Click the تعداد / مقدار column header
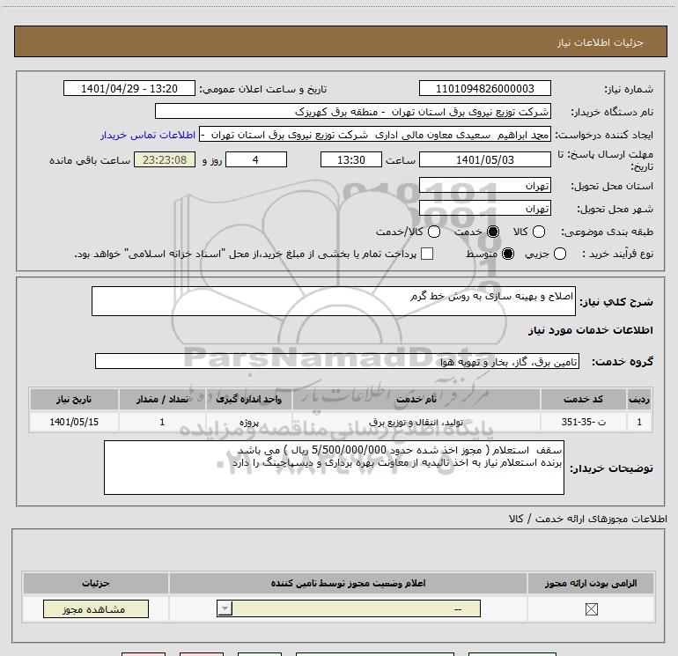This screenshot has width=678, height=656. 162,399
